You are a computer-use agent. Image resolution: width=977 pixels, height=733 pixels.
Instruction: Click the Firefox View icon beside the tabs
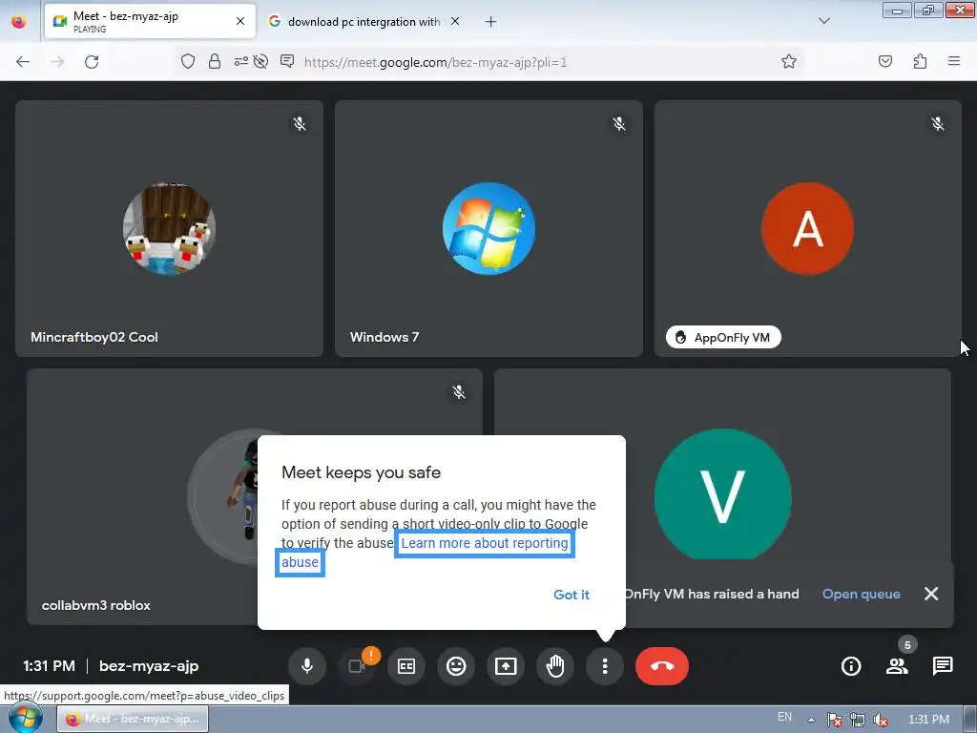19,22
